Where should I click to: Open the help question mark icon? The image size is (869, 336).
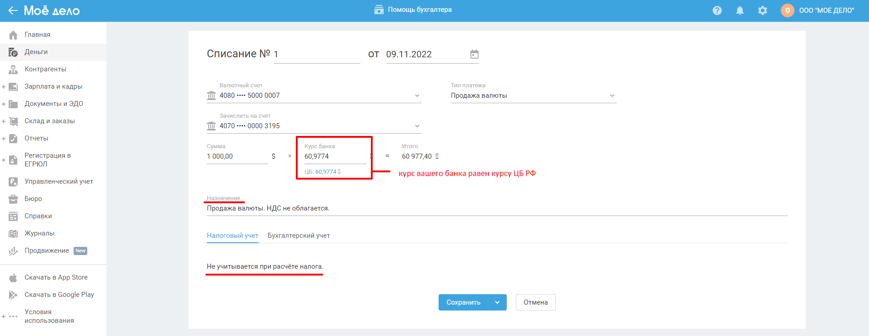717,10
